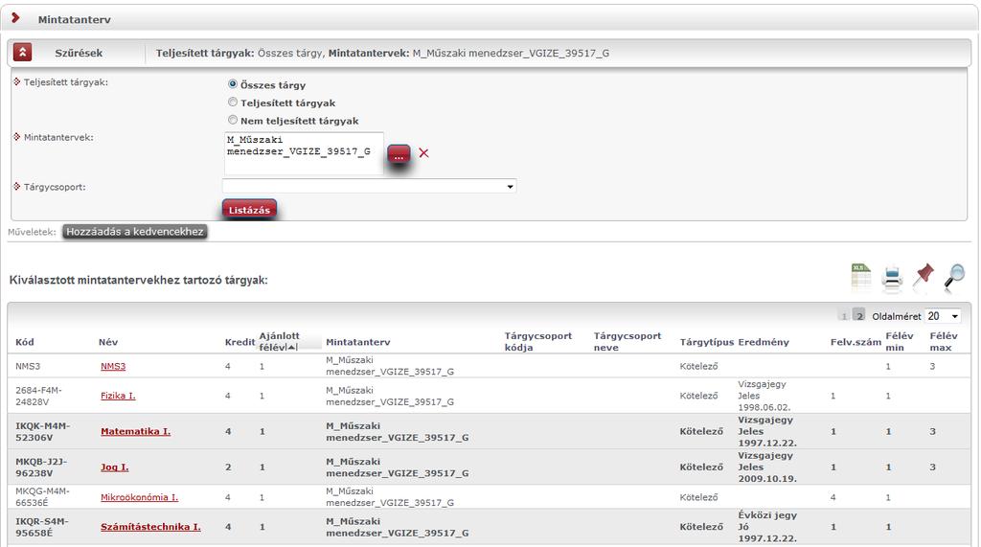Click code cell 'MKQB-J2J-96238V'
This screenshot has width=981, height=547.
[41, 467]
